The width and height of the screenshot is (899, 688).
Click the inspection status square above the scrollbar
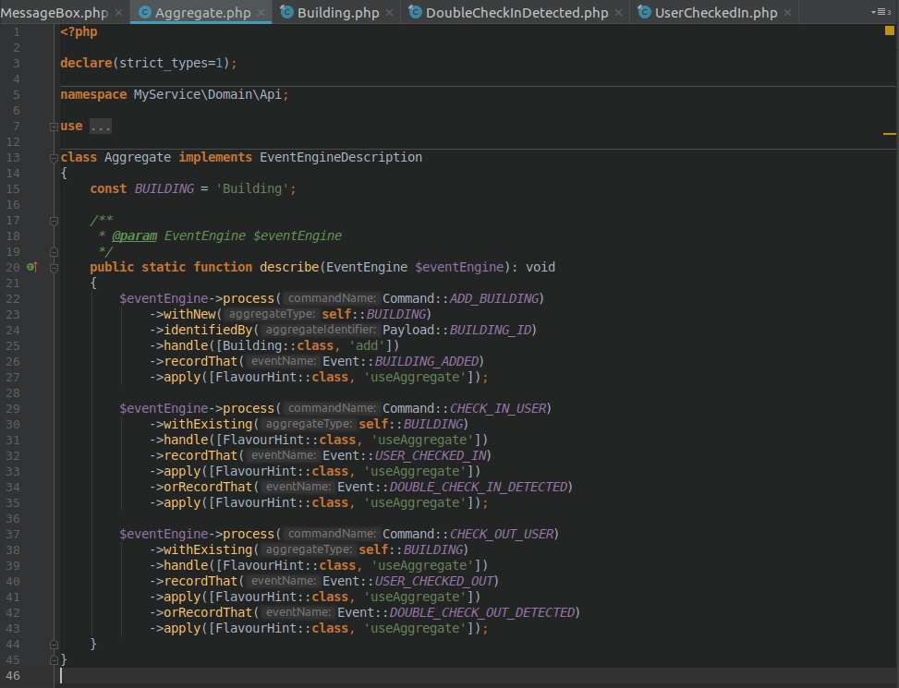890,30
